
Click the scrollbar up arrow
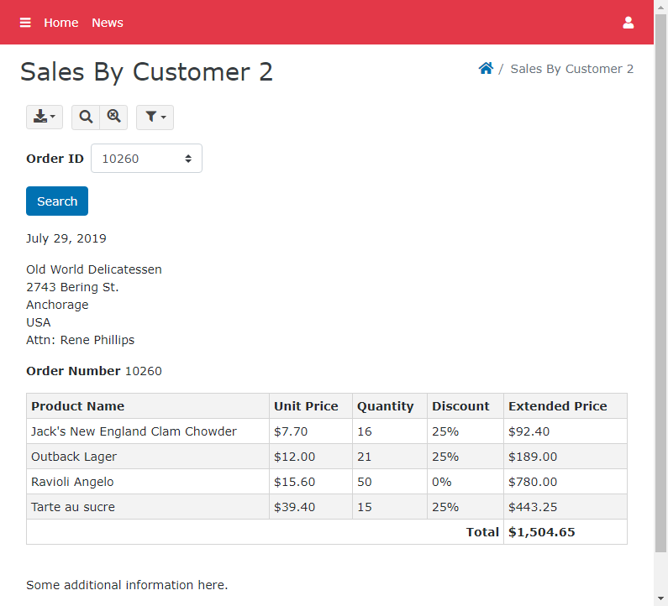point(660,6)
